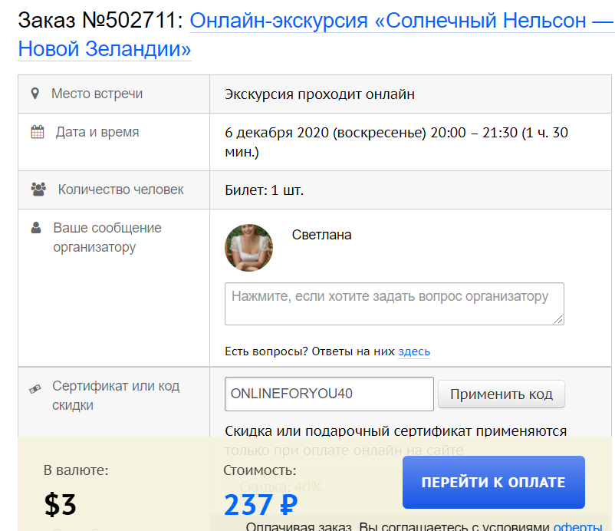Click the $3 currency amount
The image size is (615, 531).
click(60, 505)
